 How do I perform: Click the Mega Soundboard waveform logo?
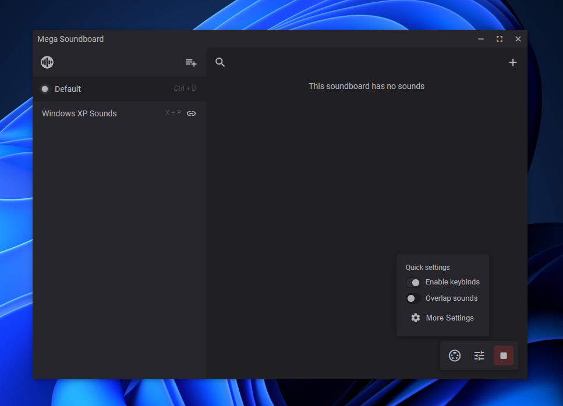(47, 62)
